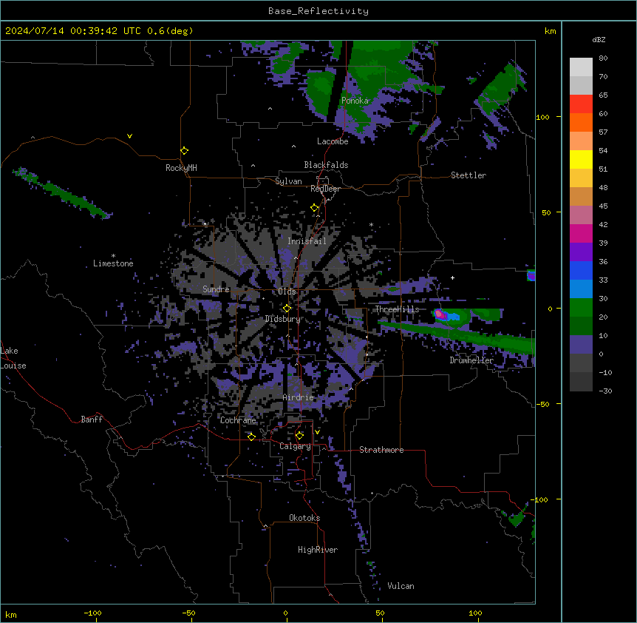Pick the dark blue 33-36 dBZ swatch
This screenshot has height=623, width=637.
[x=581, y=270]
